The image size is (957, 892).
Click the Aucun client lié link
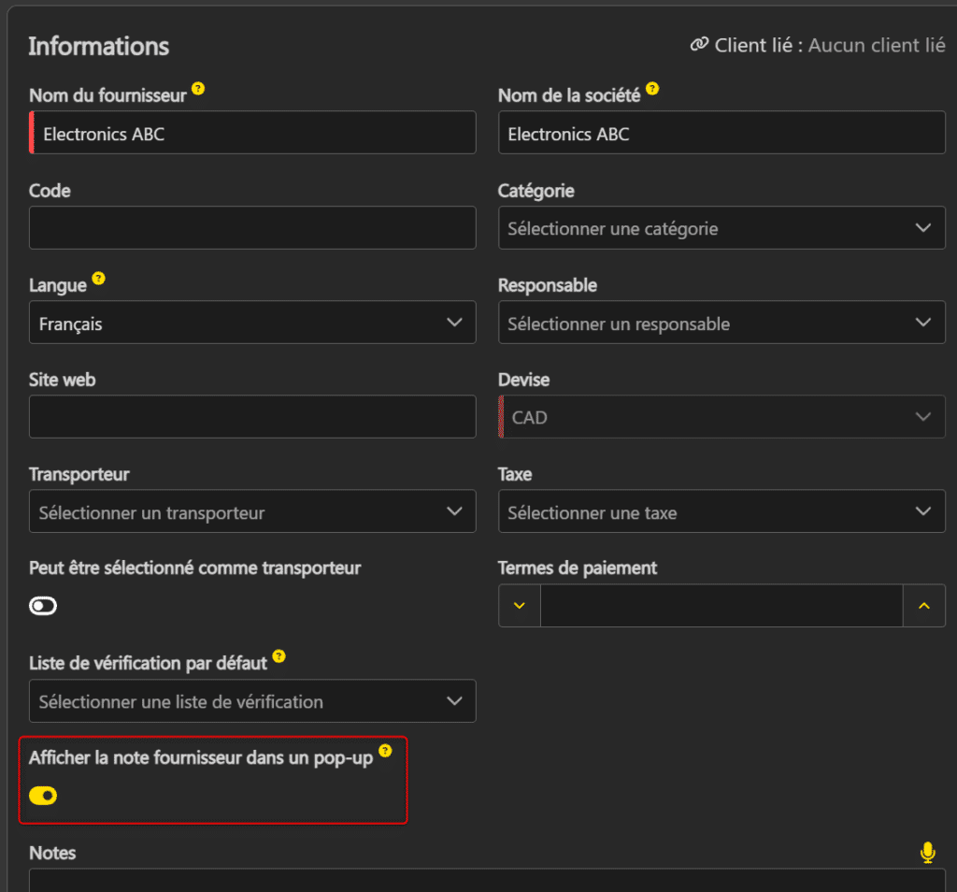876,45
